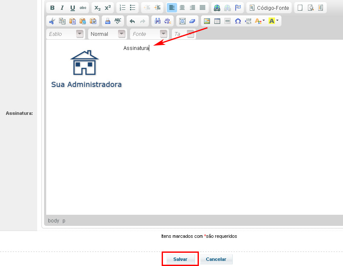The image size is (343, 266).
Task: Click the anchor flag icon
Action: point(238,8)
